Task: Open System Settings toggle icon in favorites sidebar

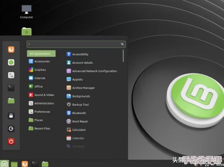Action: [11, 75]
